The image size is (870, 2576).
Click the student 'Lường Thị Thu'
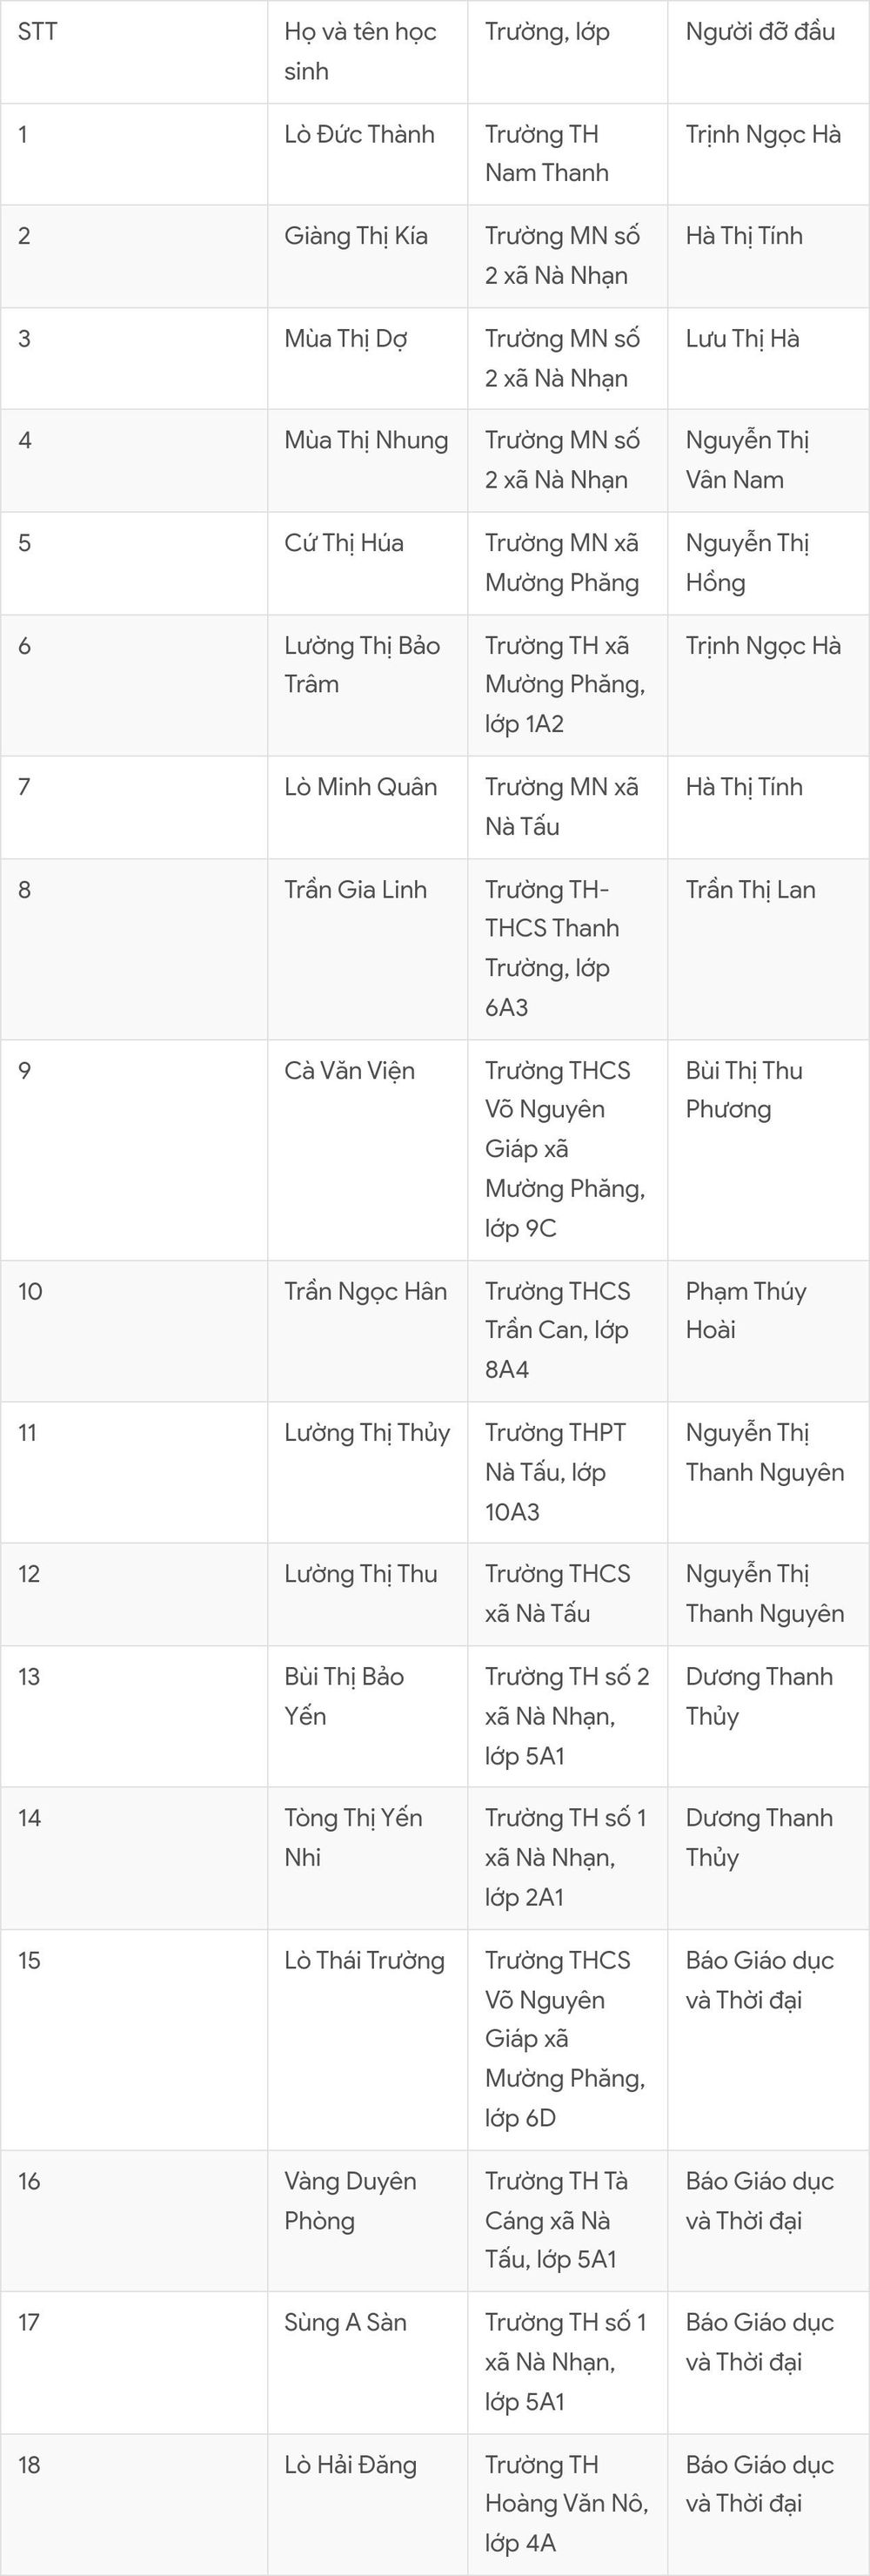[360, 1574]
